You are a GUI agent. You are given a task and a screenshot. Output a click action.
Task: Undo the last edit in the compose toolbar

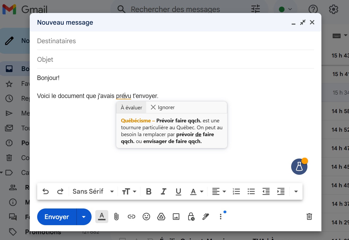tap(46, 192)
